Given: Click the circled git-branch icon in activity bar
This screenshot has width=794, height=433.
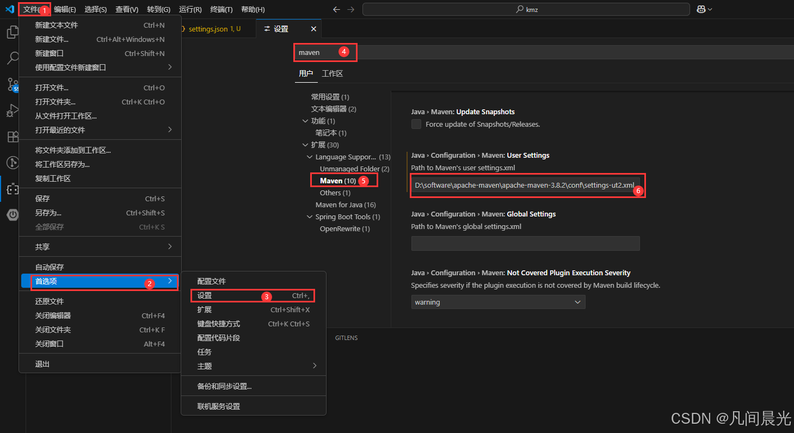Looking at the screenshot, I should pos(13,163).
